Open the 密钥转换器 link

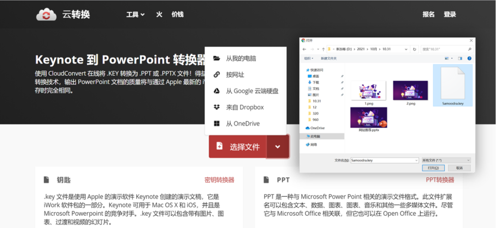tap(219, 180)
